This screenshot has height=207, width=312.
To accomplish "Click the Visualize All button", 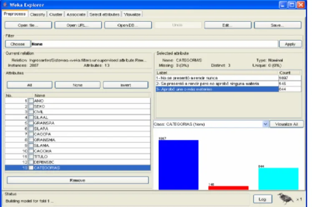I will (287, 124).
